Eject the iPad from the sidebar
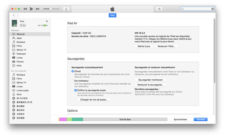The height and width of the screenshot is (137, 225). coord(47,21)
